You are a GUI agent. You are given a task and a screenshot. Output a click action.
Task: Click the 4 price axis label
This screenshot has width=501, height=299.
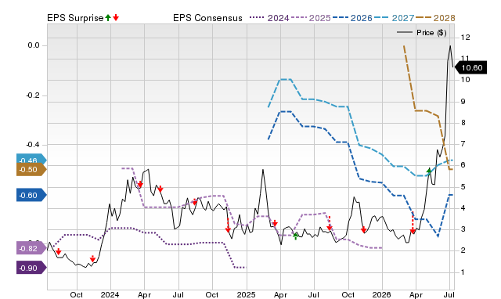463,208
